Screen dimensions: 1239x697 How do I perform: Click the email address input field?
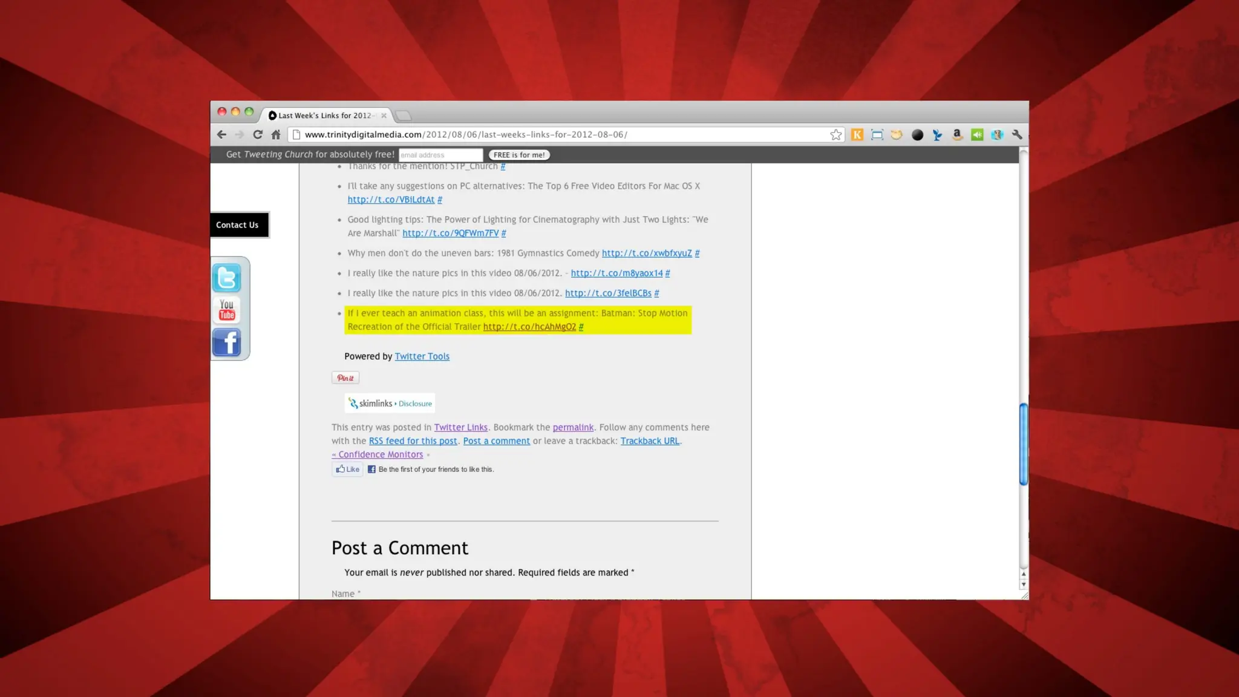pyautogui.click(x=440, y=155)
